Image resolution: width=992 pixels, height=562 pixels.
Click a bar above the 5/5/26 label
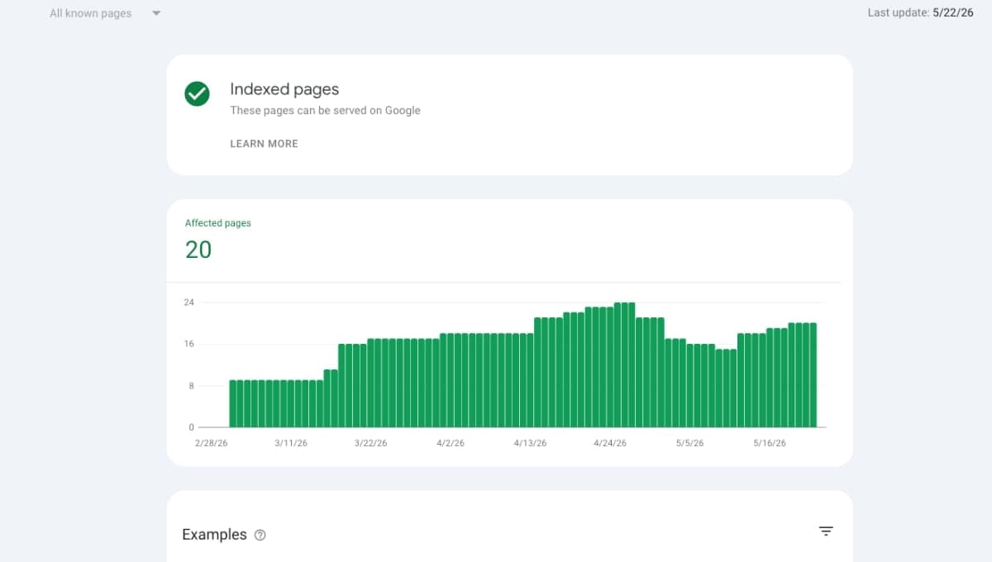click(x=691, y=385)
